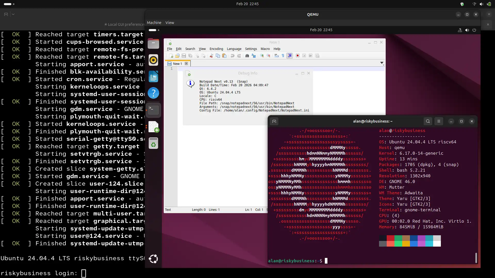Expand the tab list dropdown arrow
Image resolution: width=495 pixels, height=278 pixels.
pos(382,63)
